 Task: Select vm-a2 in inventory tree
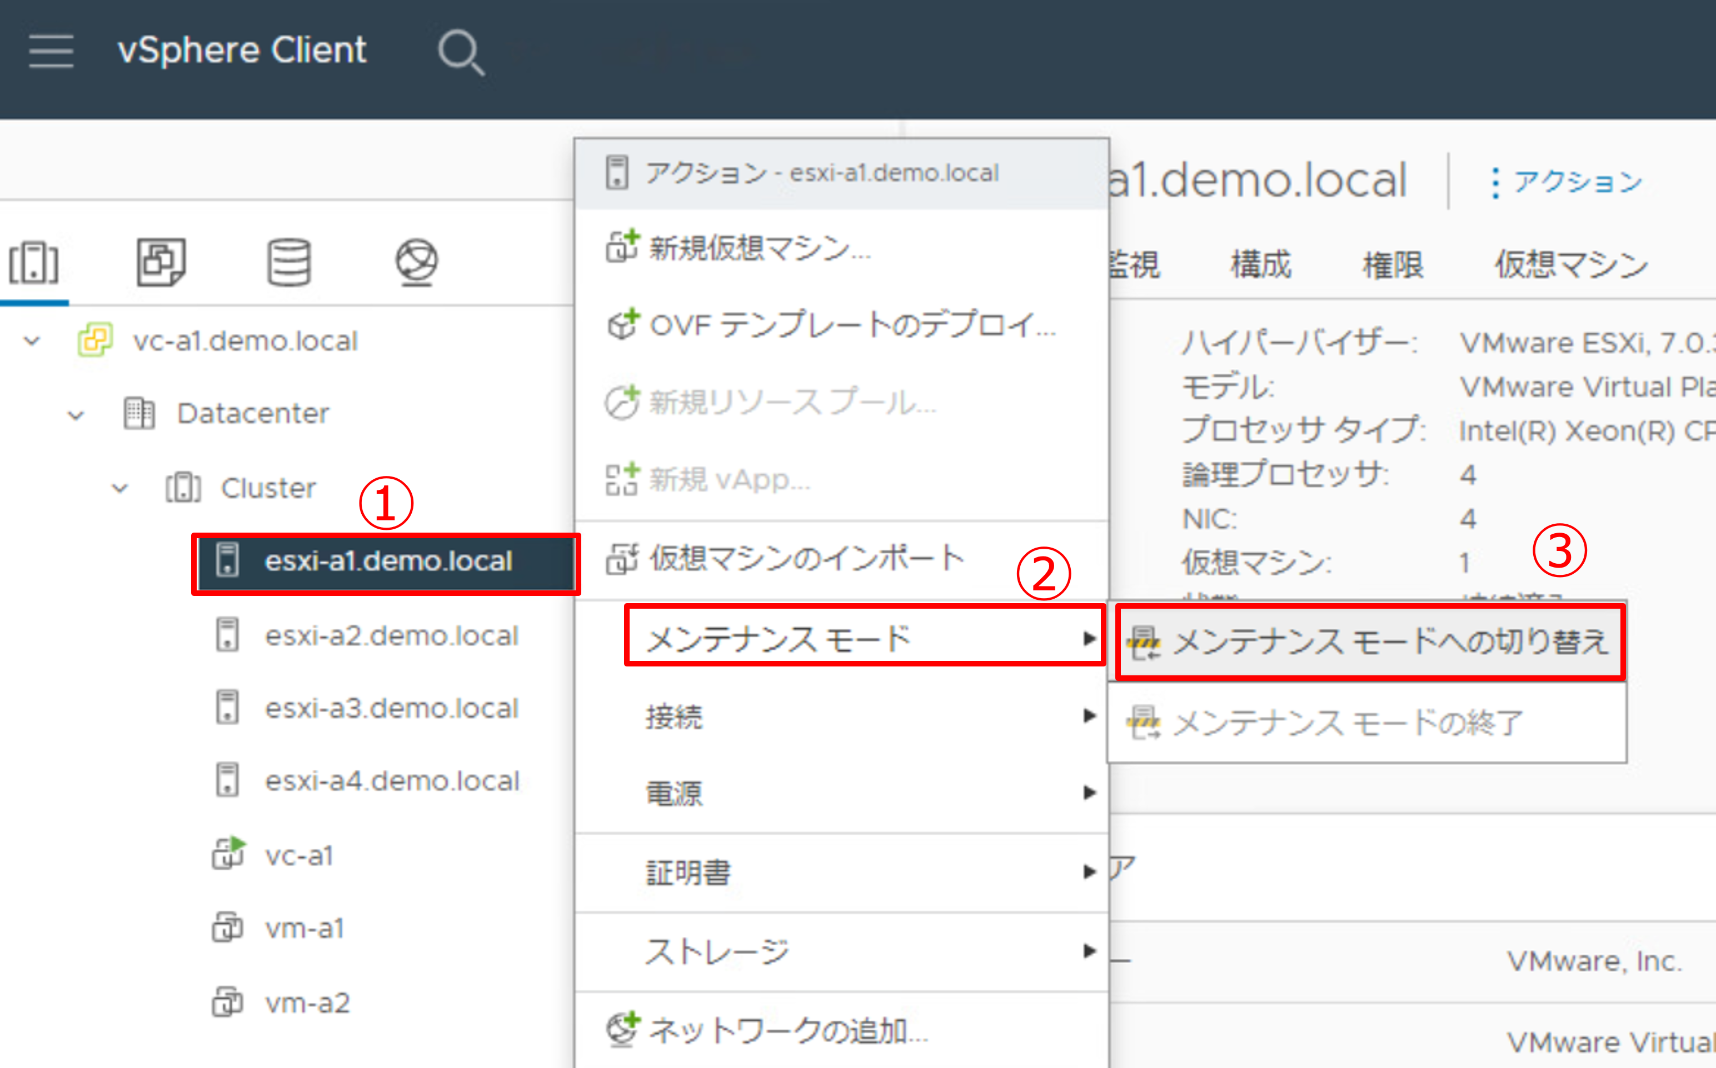click(307, 1002)
